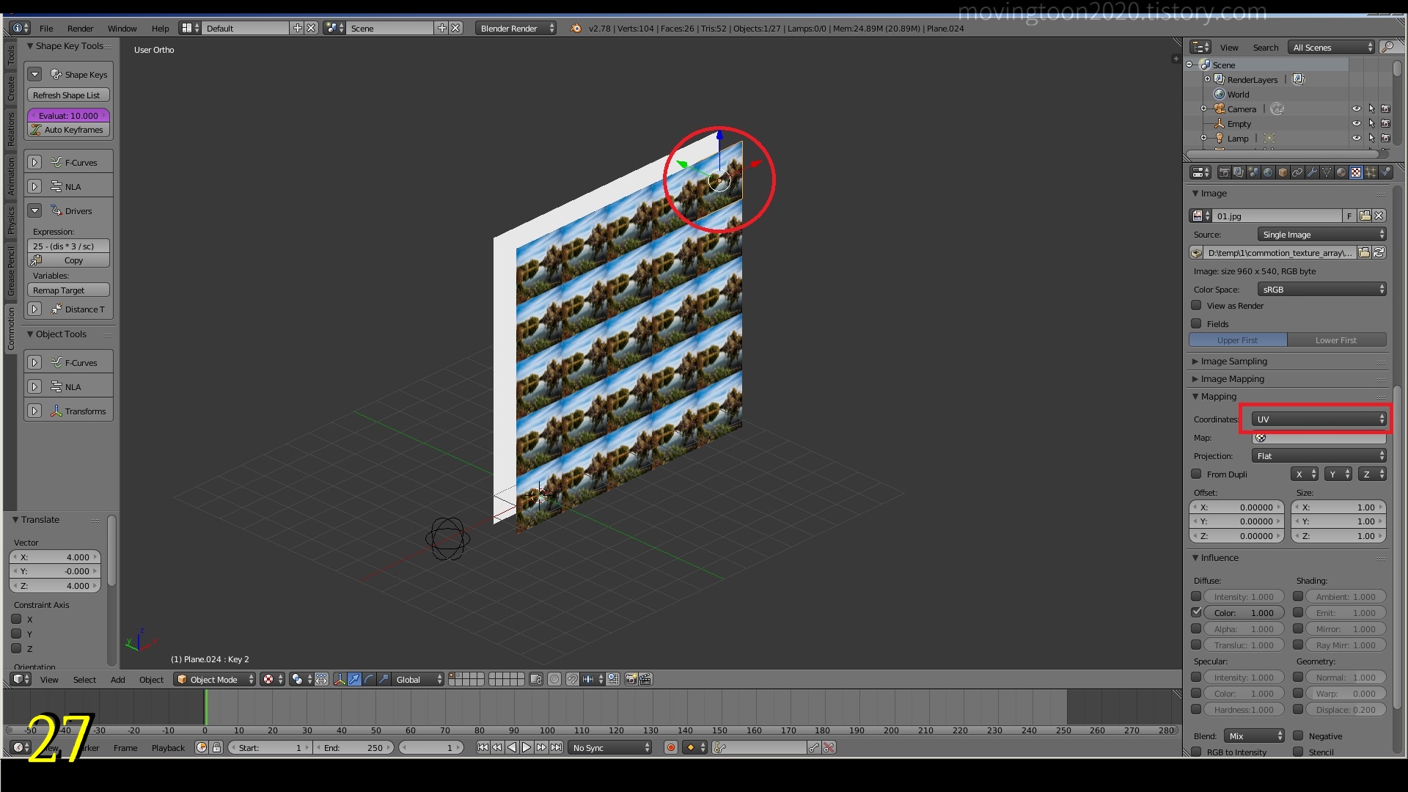The image size is (1408, 792).
Task: Click the play animation button in timeline
Action: 526,747
